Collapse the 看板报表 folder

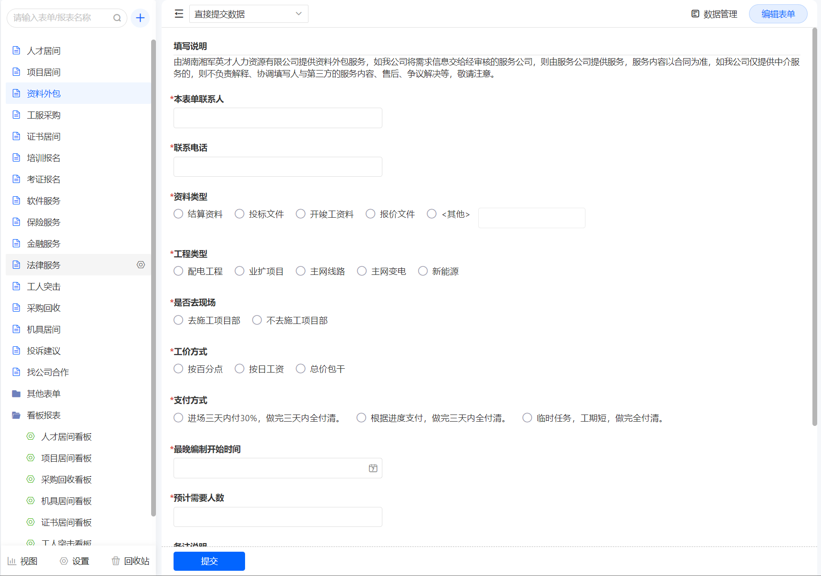17,415
